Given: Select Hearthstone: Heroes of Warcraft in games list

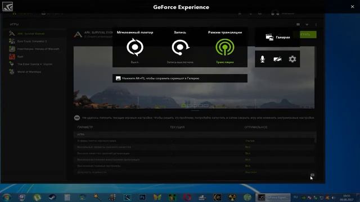Looking at the screenshot, I should 34,49.
